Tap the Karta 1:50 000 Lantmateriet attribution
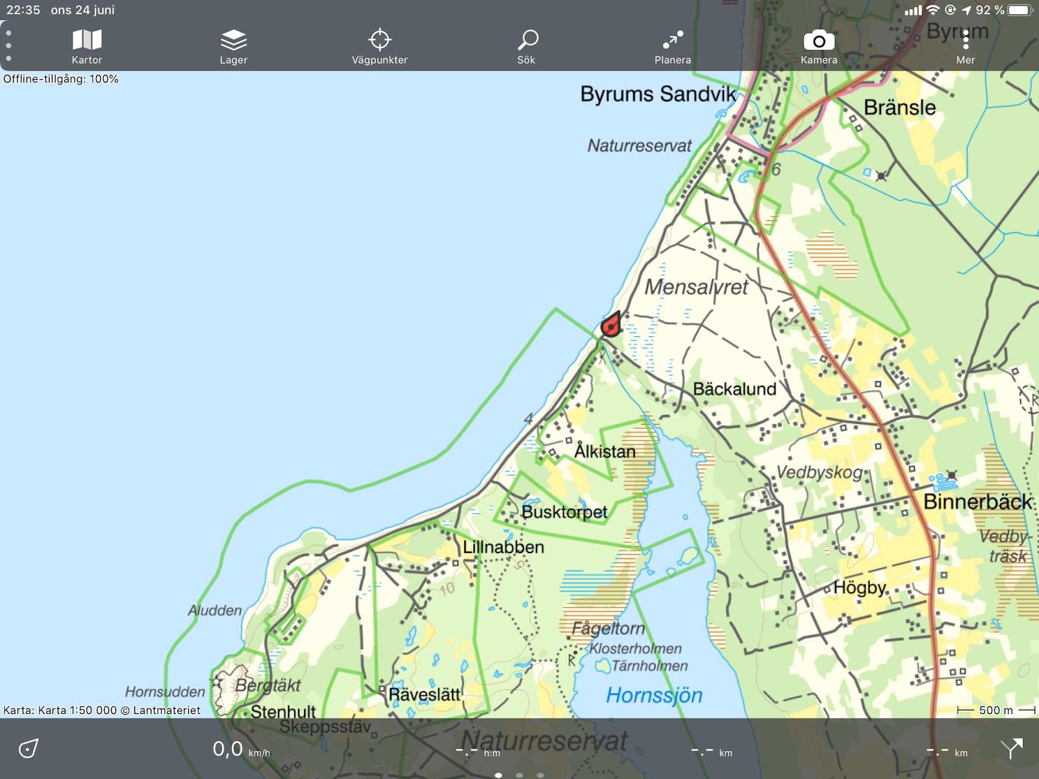 tap(102, 710)
